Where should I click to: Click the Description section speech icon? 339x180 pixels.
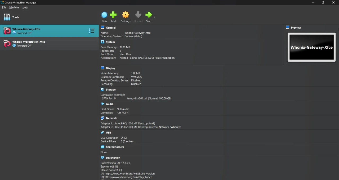pos(102,157)
